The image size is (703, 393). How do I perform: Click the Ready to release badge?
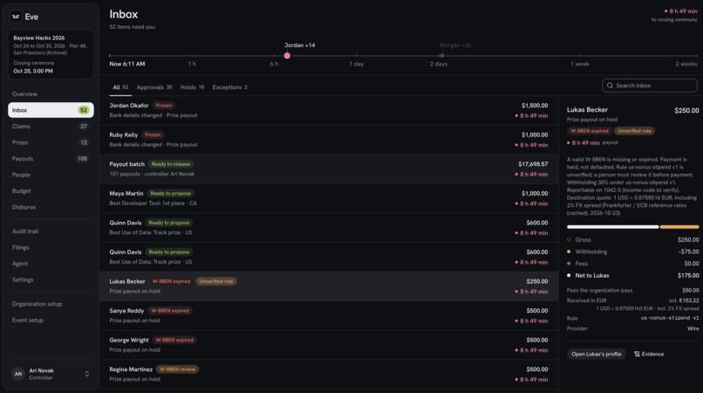click(x=171, y=164)
